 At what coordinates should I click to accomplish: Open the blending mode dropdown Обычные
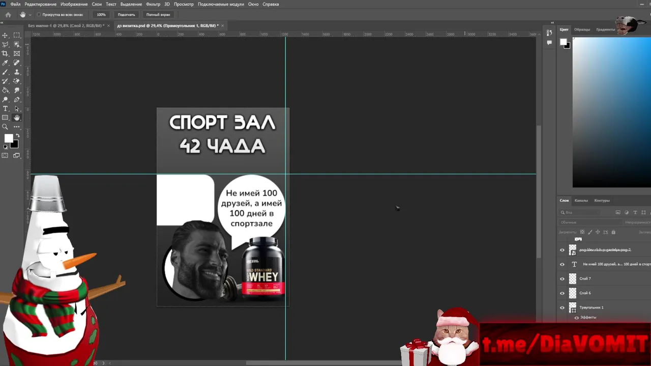click(590, 222)
